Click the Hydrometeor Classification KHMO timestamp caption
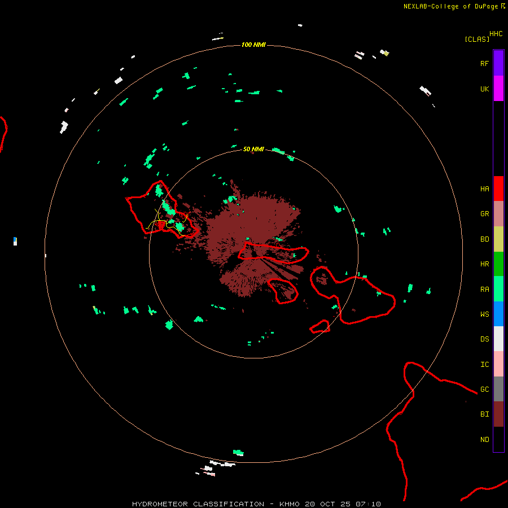508x508 pixels. click(x=256, y=504)
